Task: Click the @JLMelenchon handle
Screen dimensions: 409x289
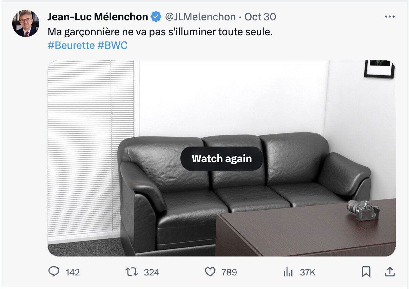Action: [200, 17]
